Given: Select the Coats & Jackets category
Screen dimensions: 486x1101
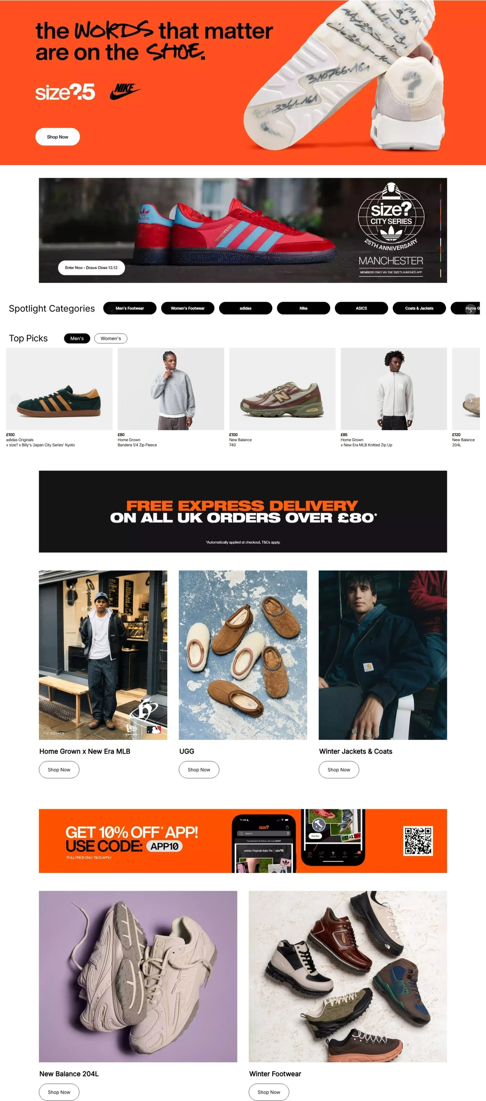Looking at the screenshot, I should [419, 308].
